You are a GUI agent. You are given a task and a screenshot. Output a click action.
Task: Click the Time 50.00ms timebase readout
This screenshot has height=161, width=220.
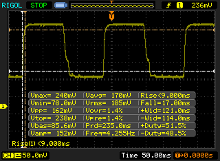[146, 155]
